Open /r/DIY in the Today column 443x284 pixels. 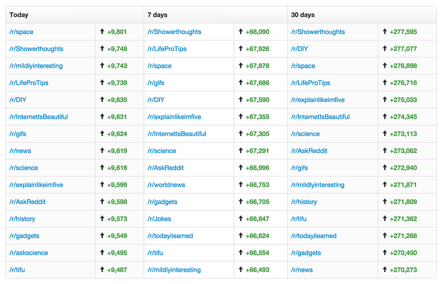(18, 100)
